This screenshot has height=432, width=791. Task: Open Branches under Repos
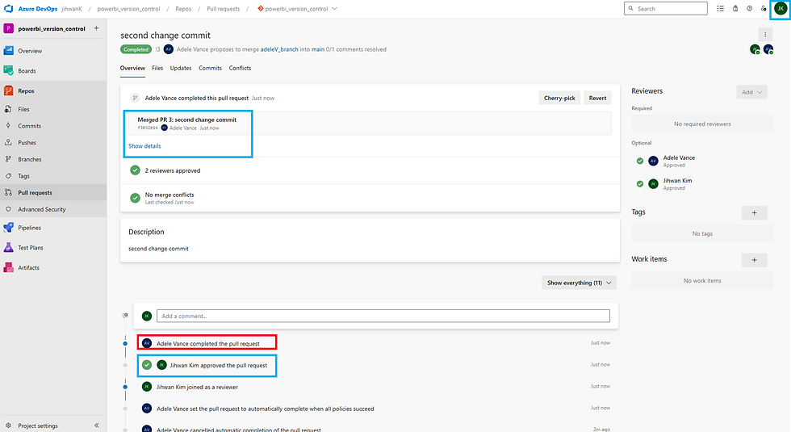(x=29, y=159)
